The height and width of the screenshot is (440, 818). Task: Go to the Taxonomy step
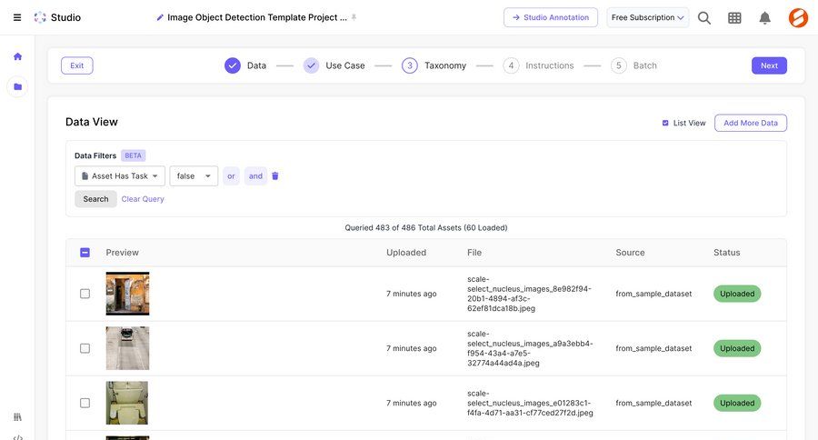434,65
